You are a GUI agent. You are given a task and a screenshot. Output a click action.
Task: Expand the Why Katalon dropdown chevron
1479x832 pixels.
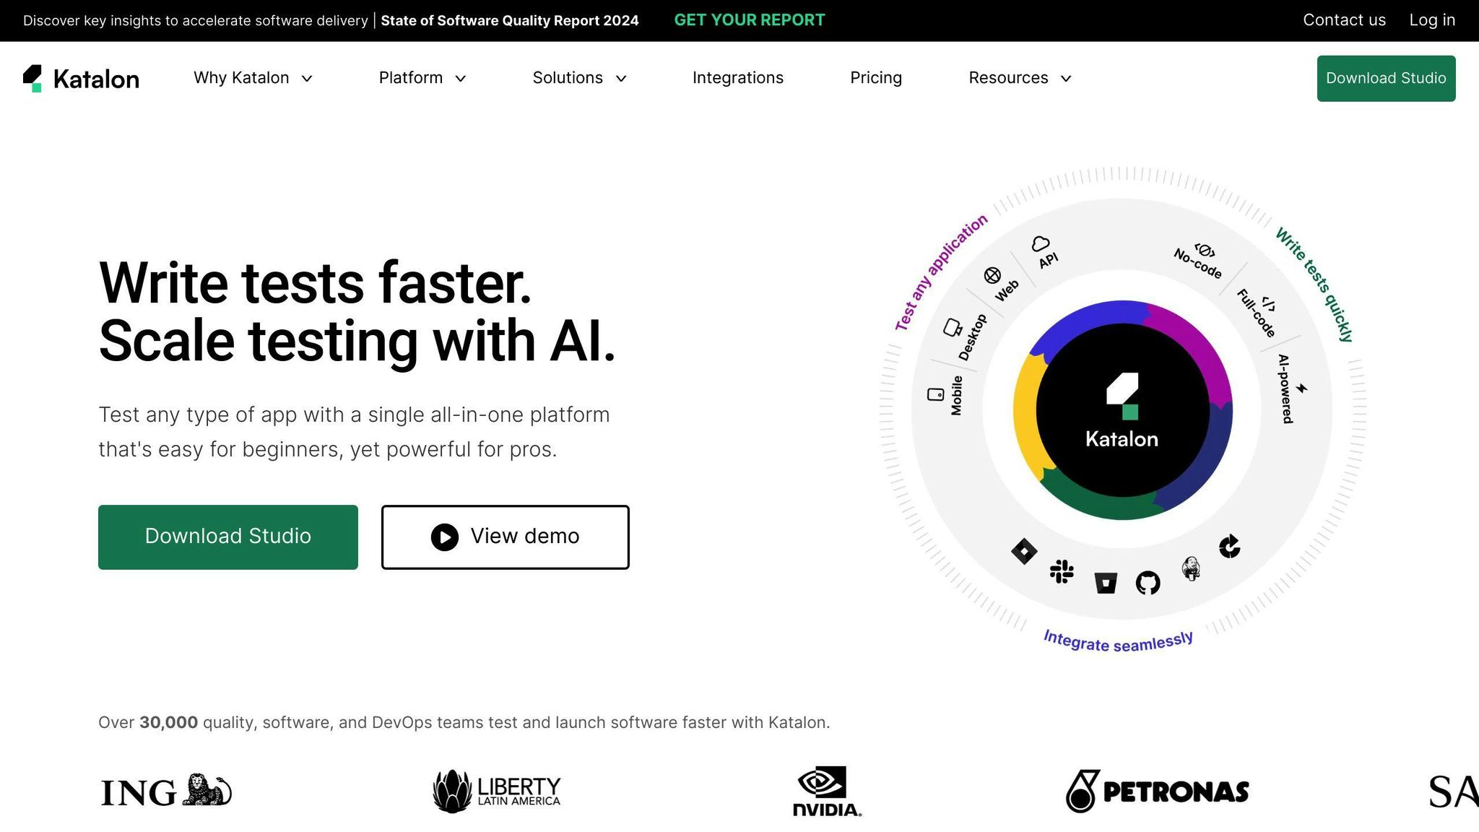[x=307, y=79]
